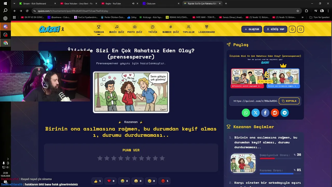Click the Giriş Yap button
Screen dimensions: 332x187
(275, 29)
